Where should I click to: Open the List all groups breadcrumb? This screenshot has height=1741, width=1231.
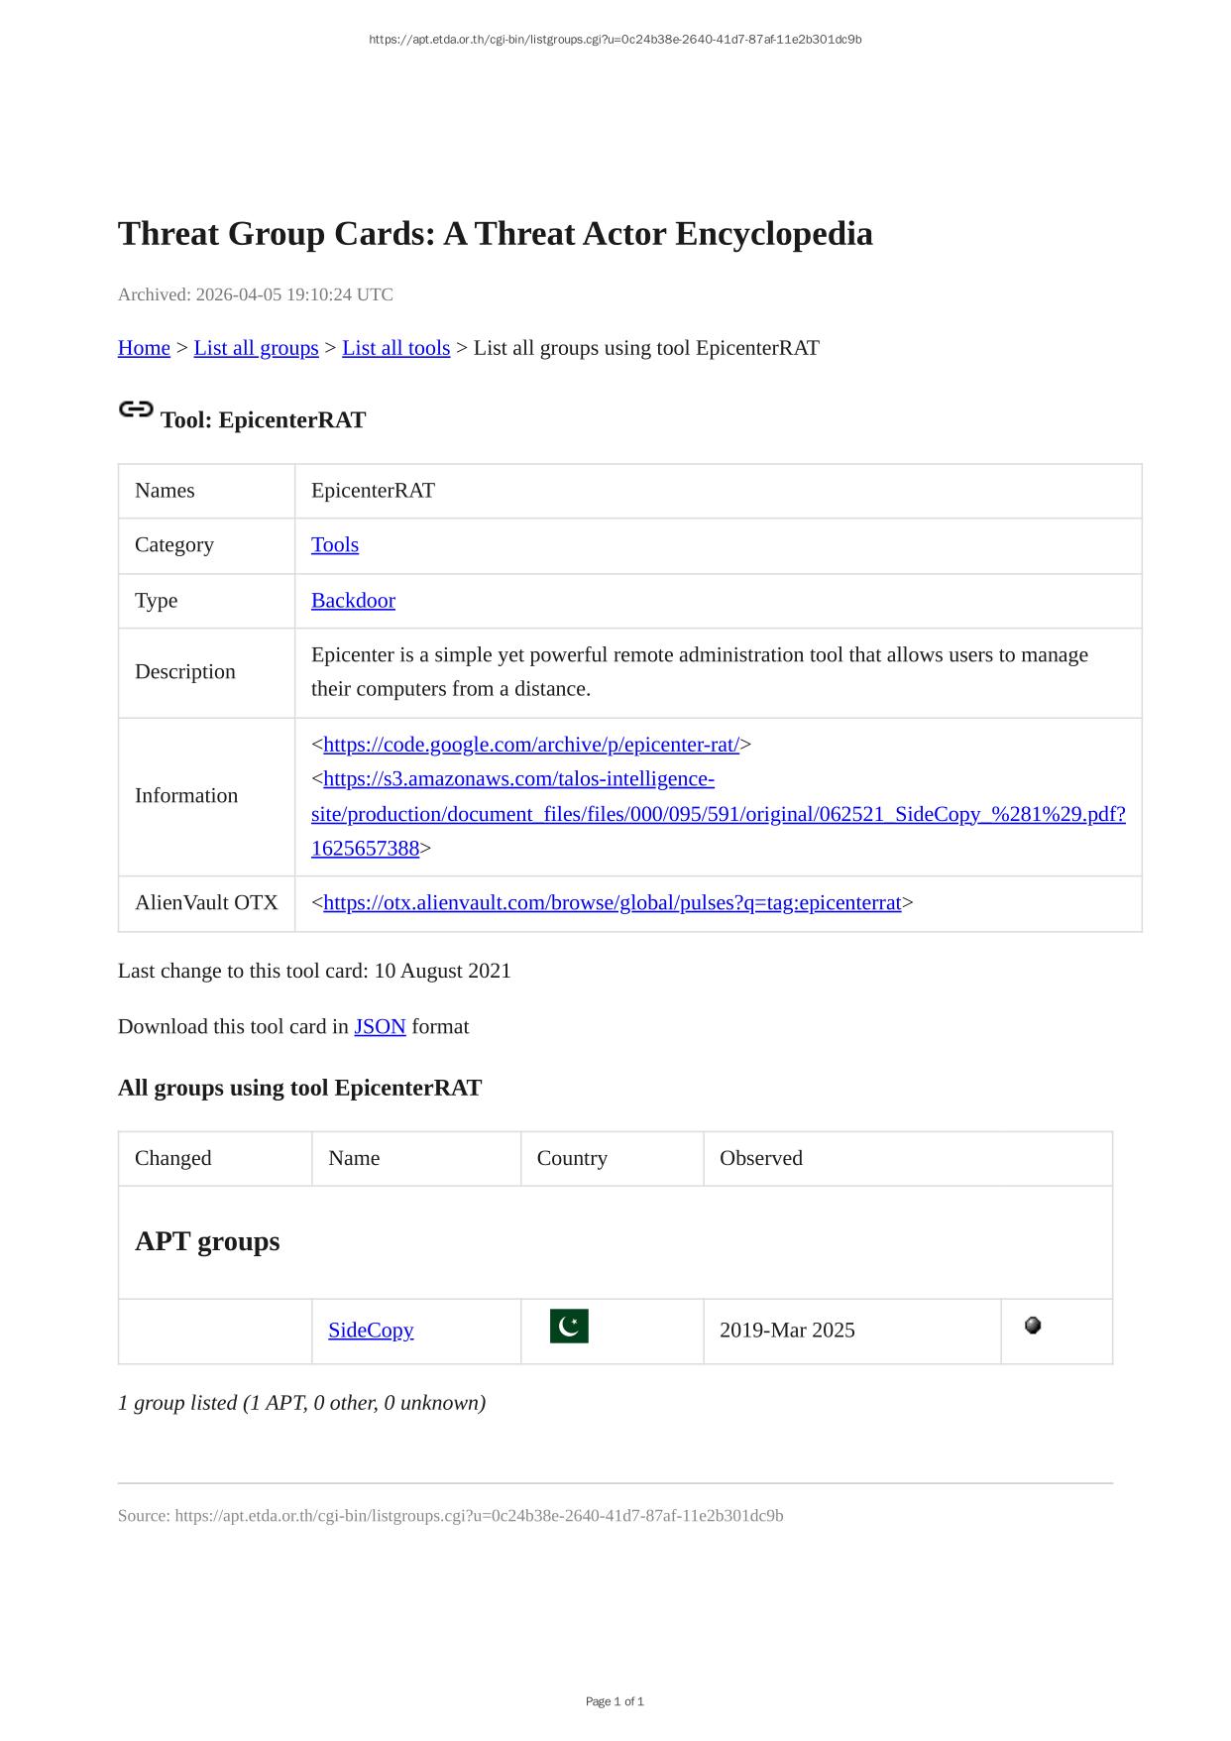coord(256,348)
